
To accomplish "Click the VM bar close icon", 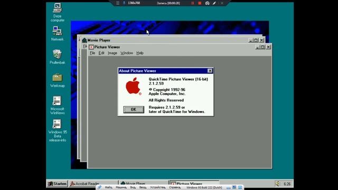I will [x=240, y=187].
